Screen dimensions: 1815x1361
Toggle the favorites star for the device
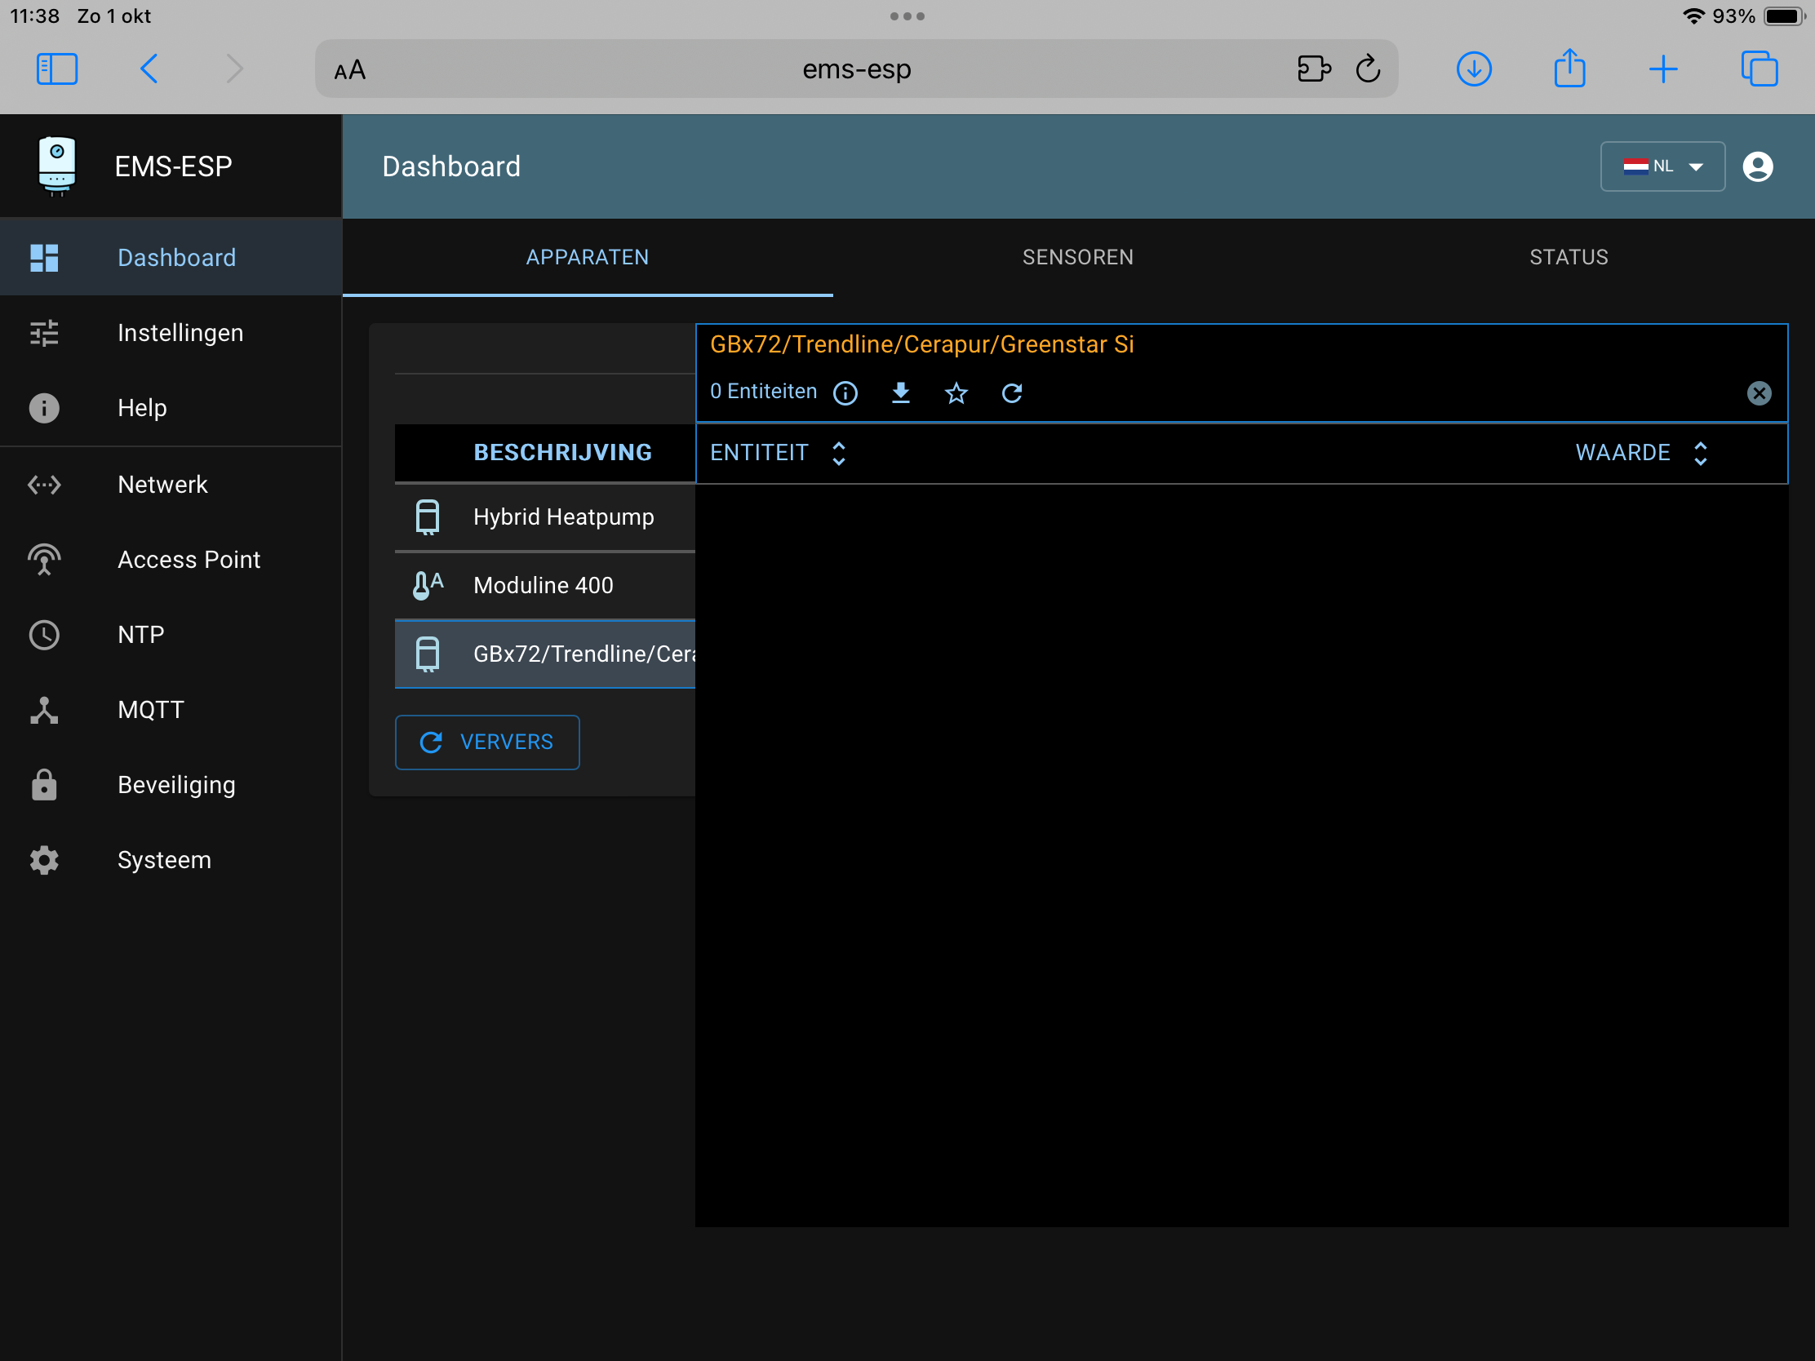coord(956,393)
